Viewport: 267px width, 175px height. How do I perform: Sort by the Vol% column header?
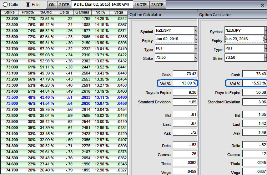pos(101,12)
